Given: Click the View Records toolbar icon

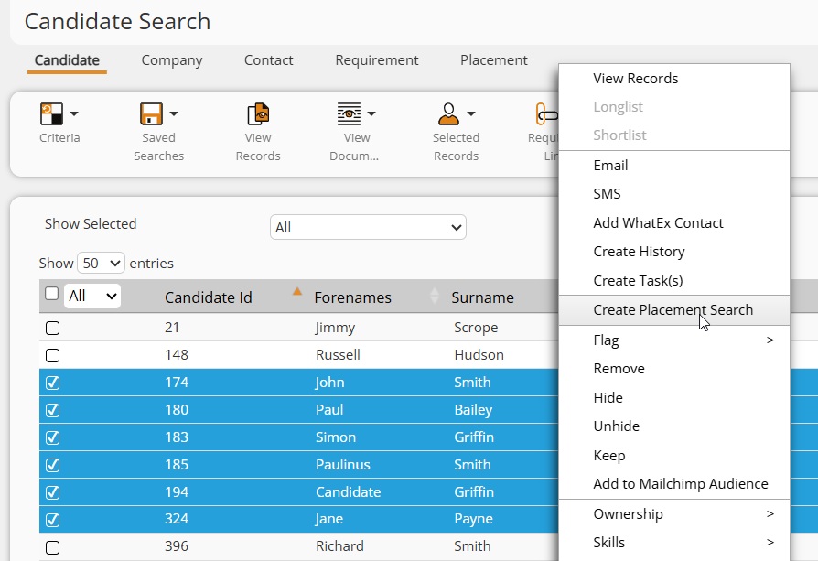Looking at the screenshot, I should coord(258,114).
